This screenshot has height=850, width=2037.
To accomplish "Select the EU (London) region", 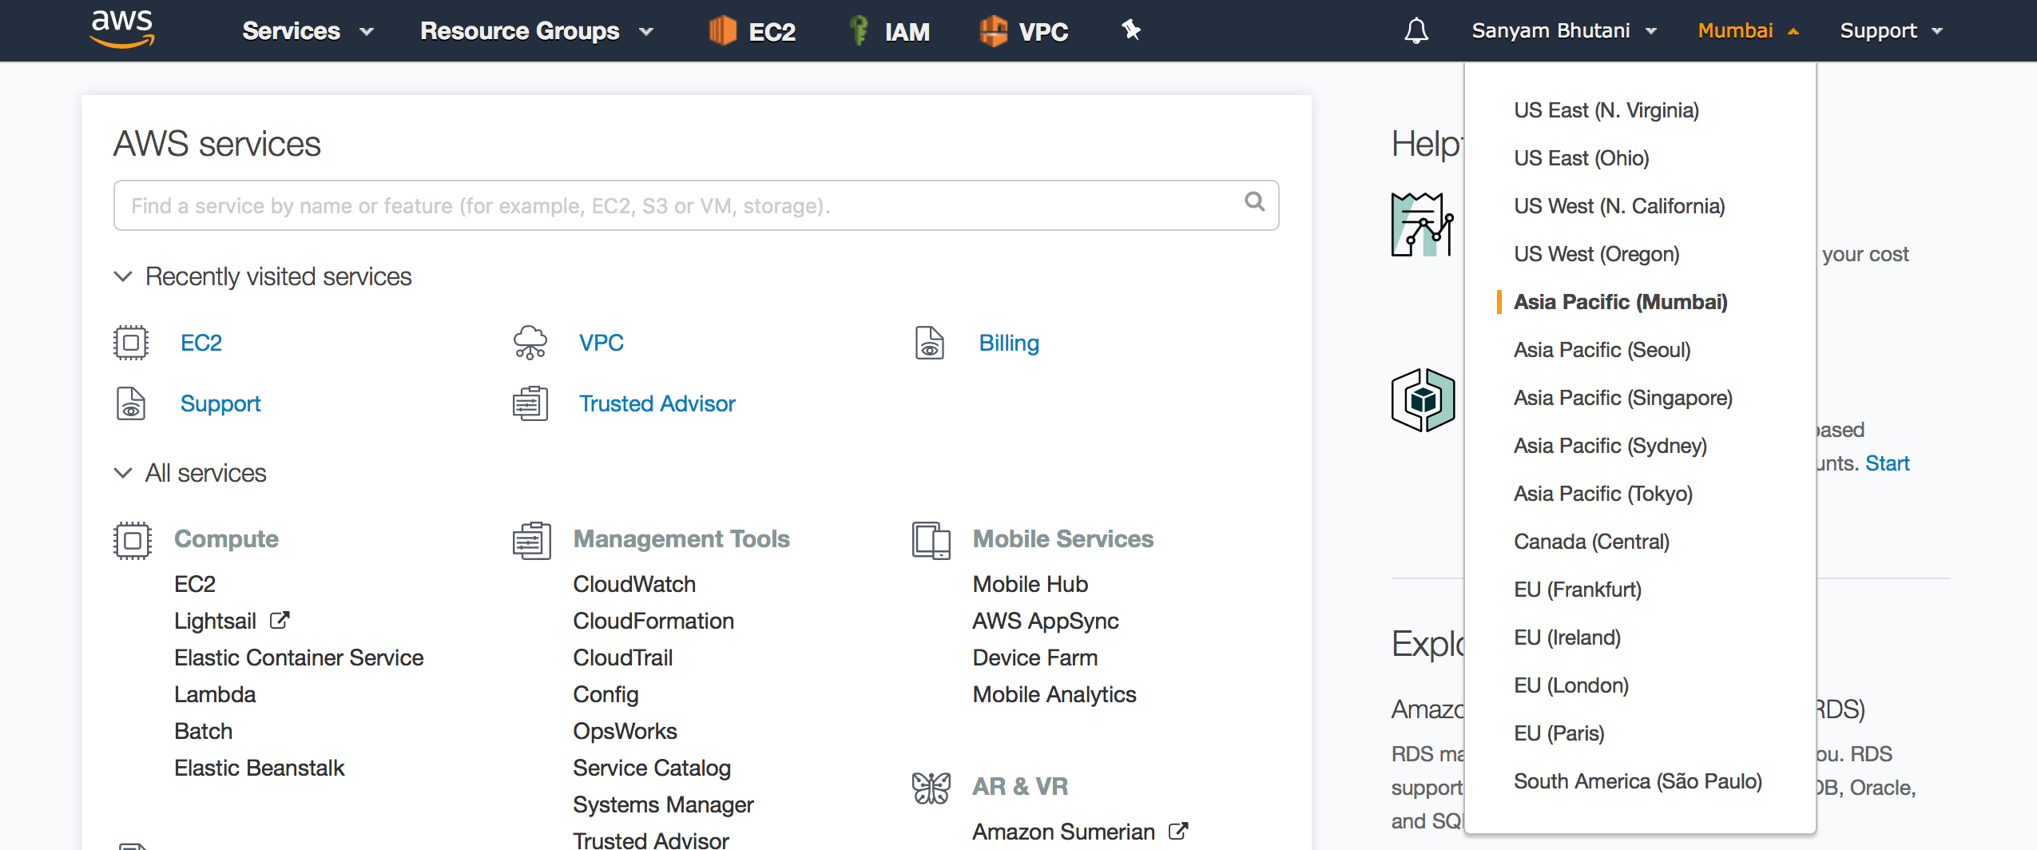I will click(x=1571, y=685).
